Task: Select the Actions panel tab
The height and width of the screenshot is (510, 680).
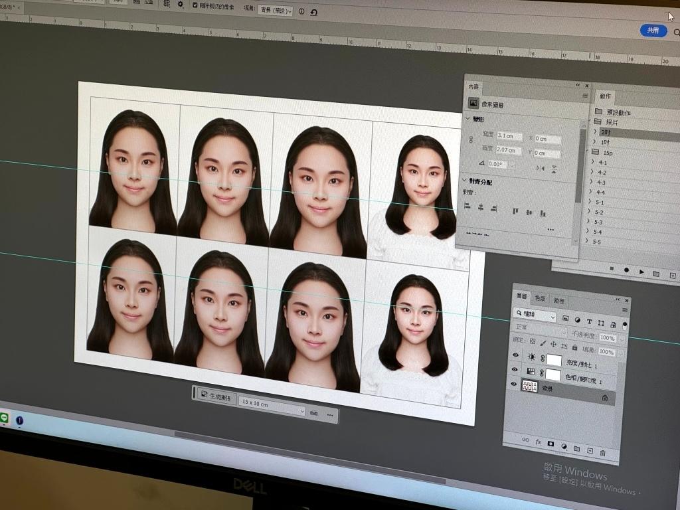Action: [x=605, y=96]
